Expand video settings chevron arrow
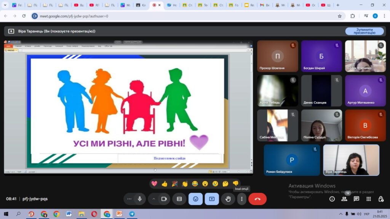The height and width of the screenshot is (219, 390). point(154,199)
